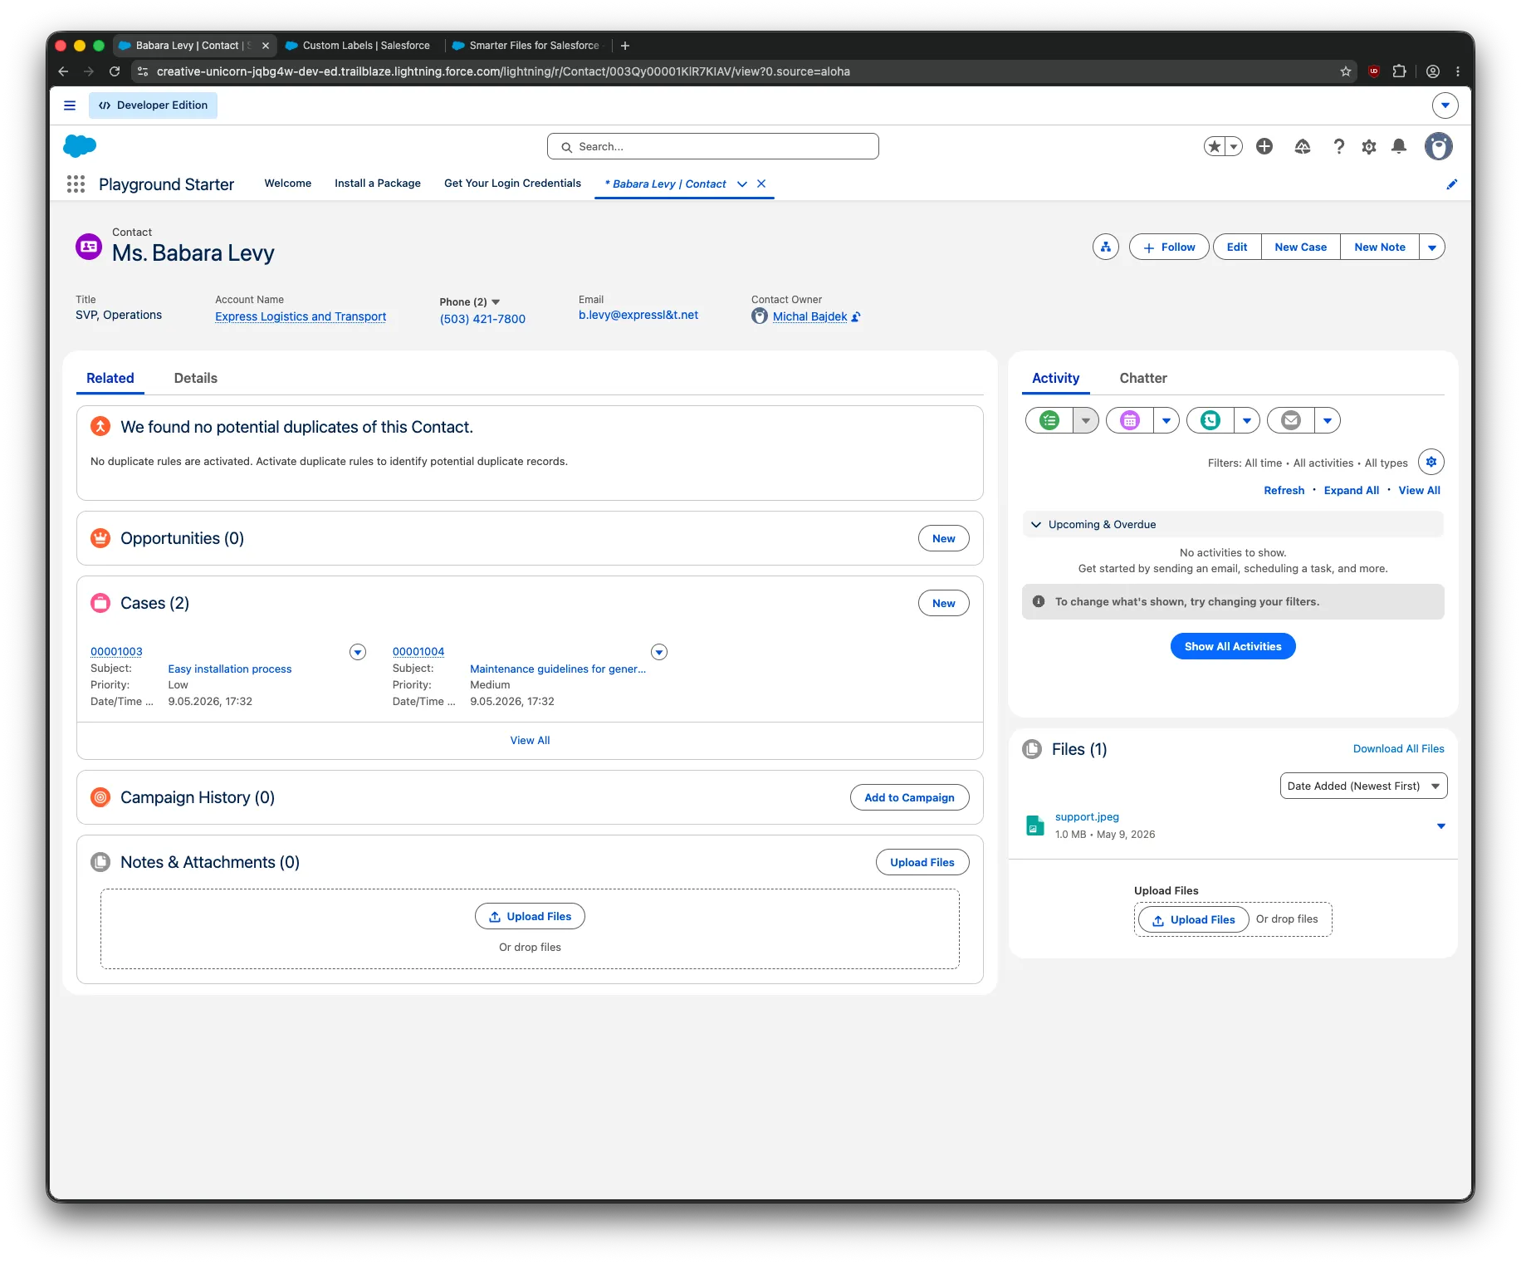Open the Global Actions plus icon
1521x1264 pixels.
(1264, 147)
